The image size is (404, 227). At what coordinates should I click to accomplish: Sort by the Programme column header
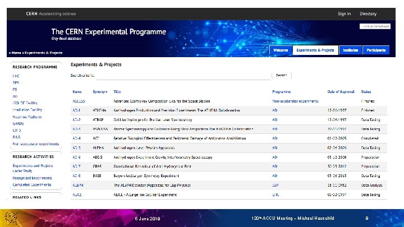282,91
